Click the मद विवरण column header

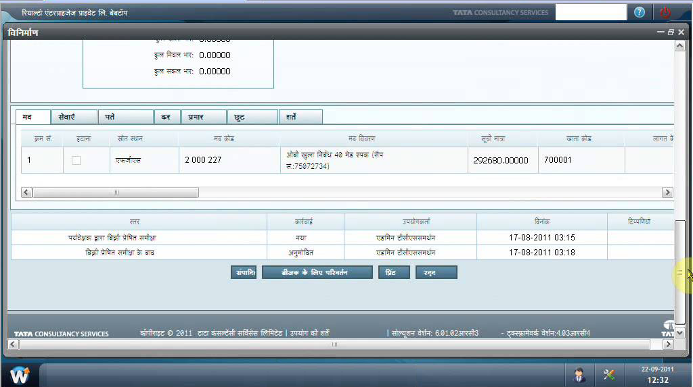pos(374,138)
